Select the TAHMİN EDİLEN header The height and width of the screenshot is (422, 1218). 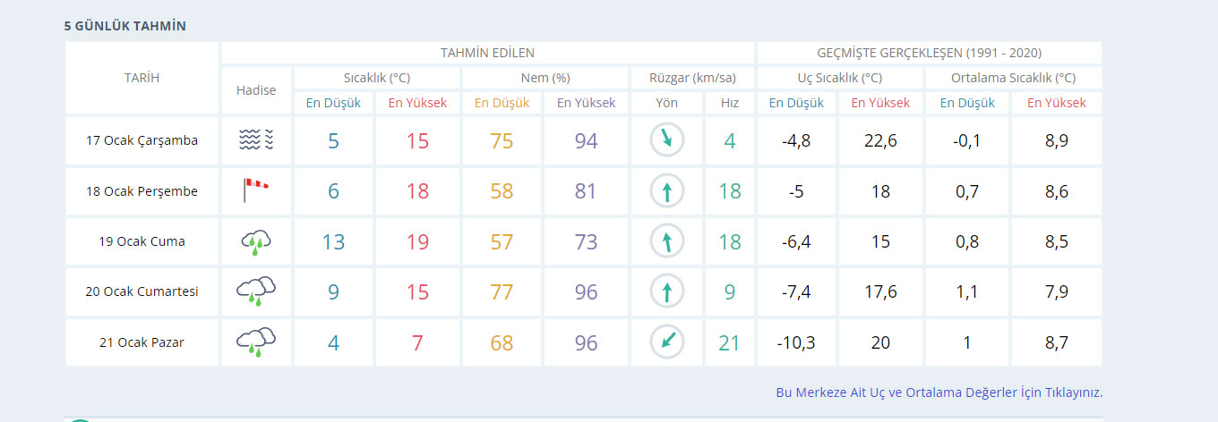pyautogui.click(x=487, y=53)
